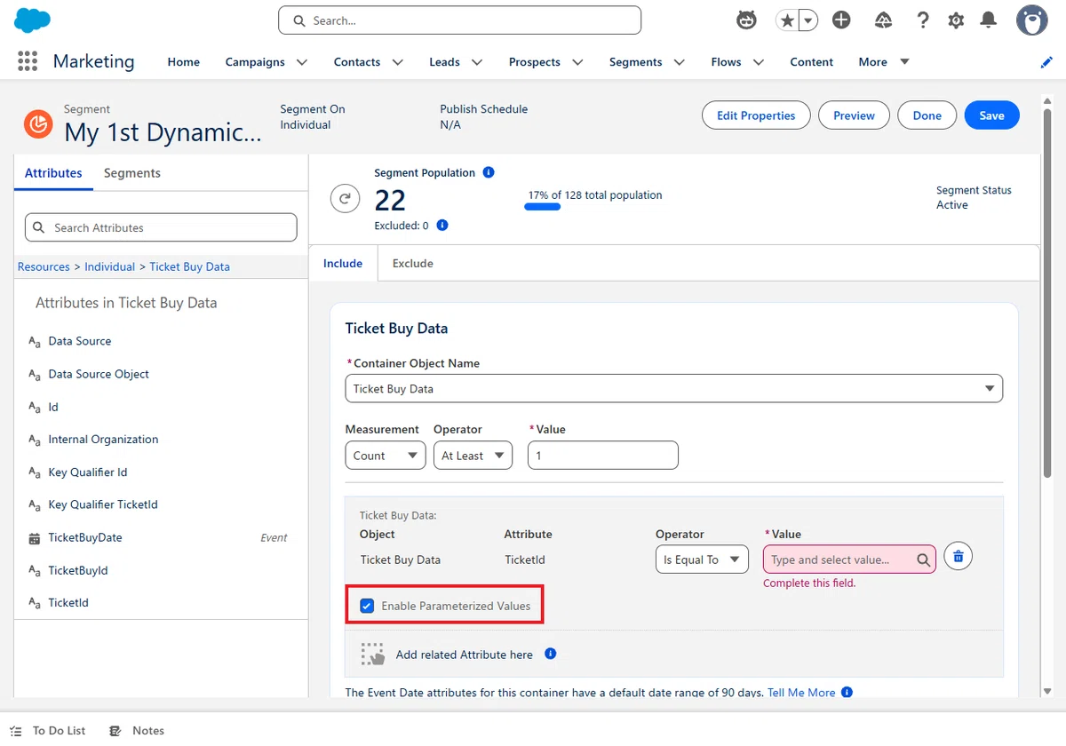
Task: Switch to the Segments panel tab
Action: 132,173
